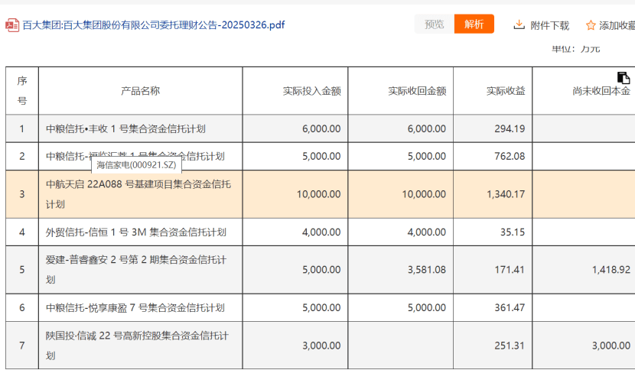Click the 251.31 actual return value

pyautogui.click(x=510, y=346)
